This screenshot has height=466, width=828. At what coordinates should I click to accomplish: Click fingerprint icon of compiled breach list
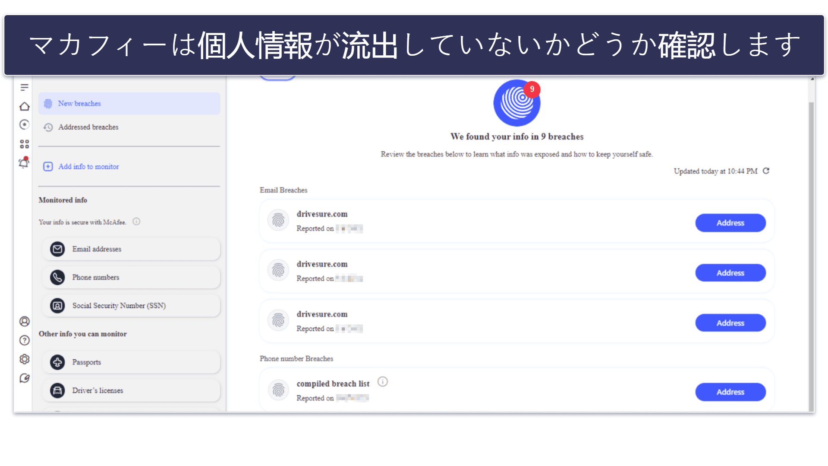(278, 390)
